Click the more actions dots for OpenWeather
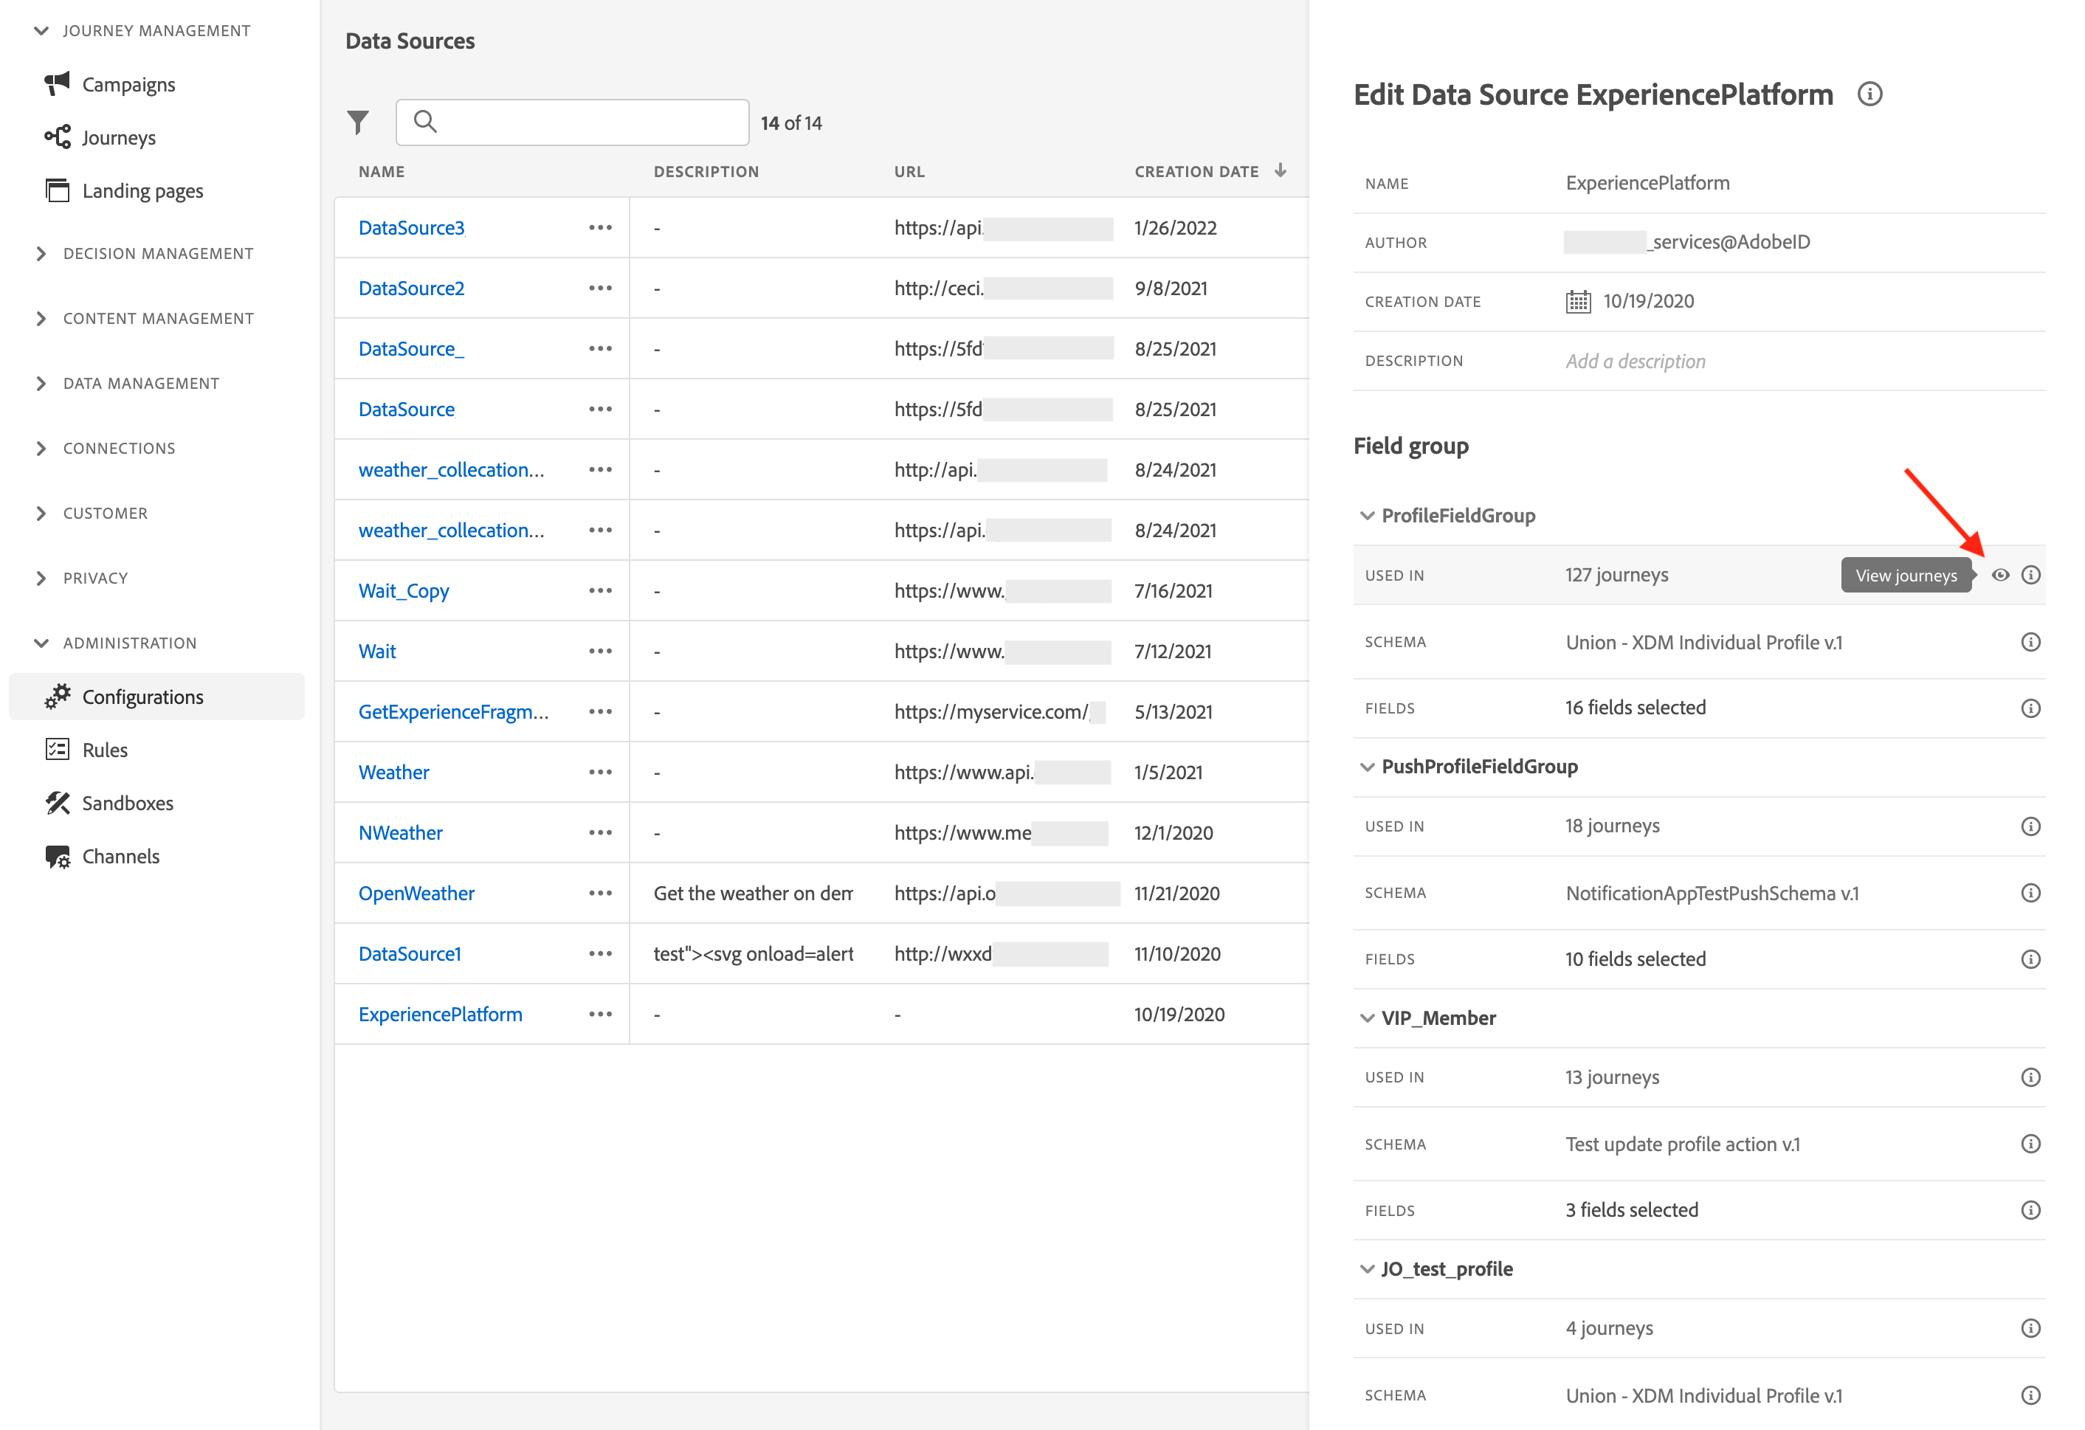2085x1430 pixels. click(x=600, y=894)
